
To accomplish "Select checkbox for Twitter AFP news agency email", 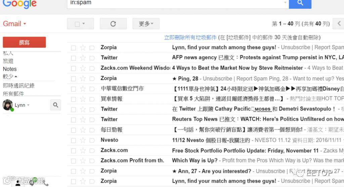I will coord(73,58).
